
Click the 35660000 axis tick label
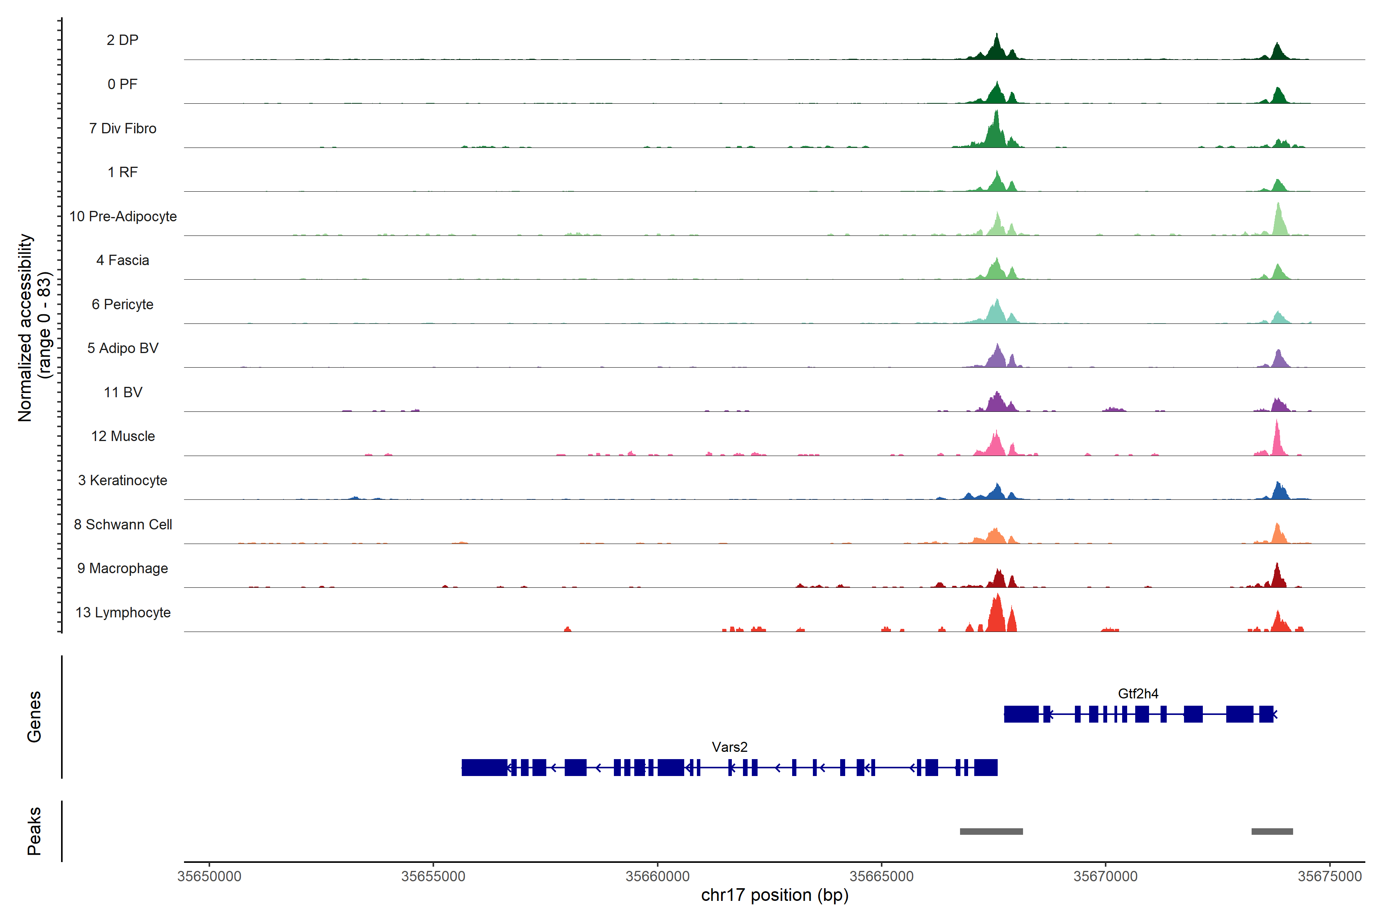pyautogui.click(x=657, y=876)
